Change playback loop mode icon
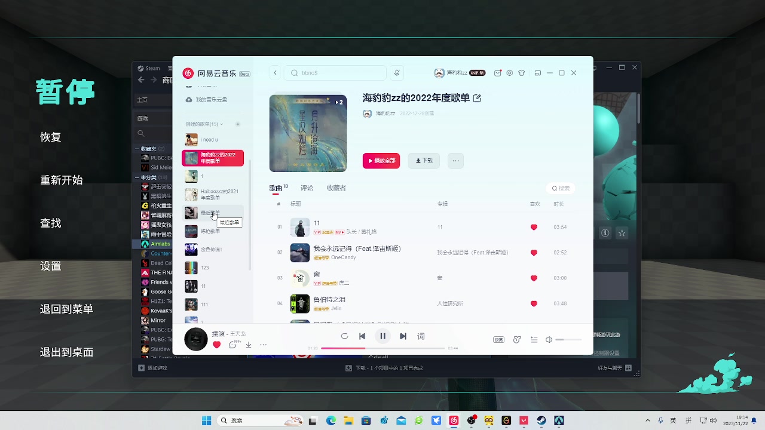This screenshot has height=430, width=765. [x=344, y=336]
